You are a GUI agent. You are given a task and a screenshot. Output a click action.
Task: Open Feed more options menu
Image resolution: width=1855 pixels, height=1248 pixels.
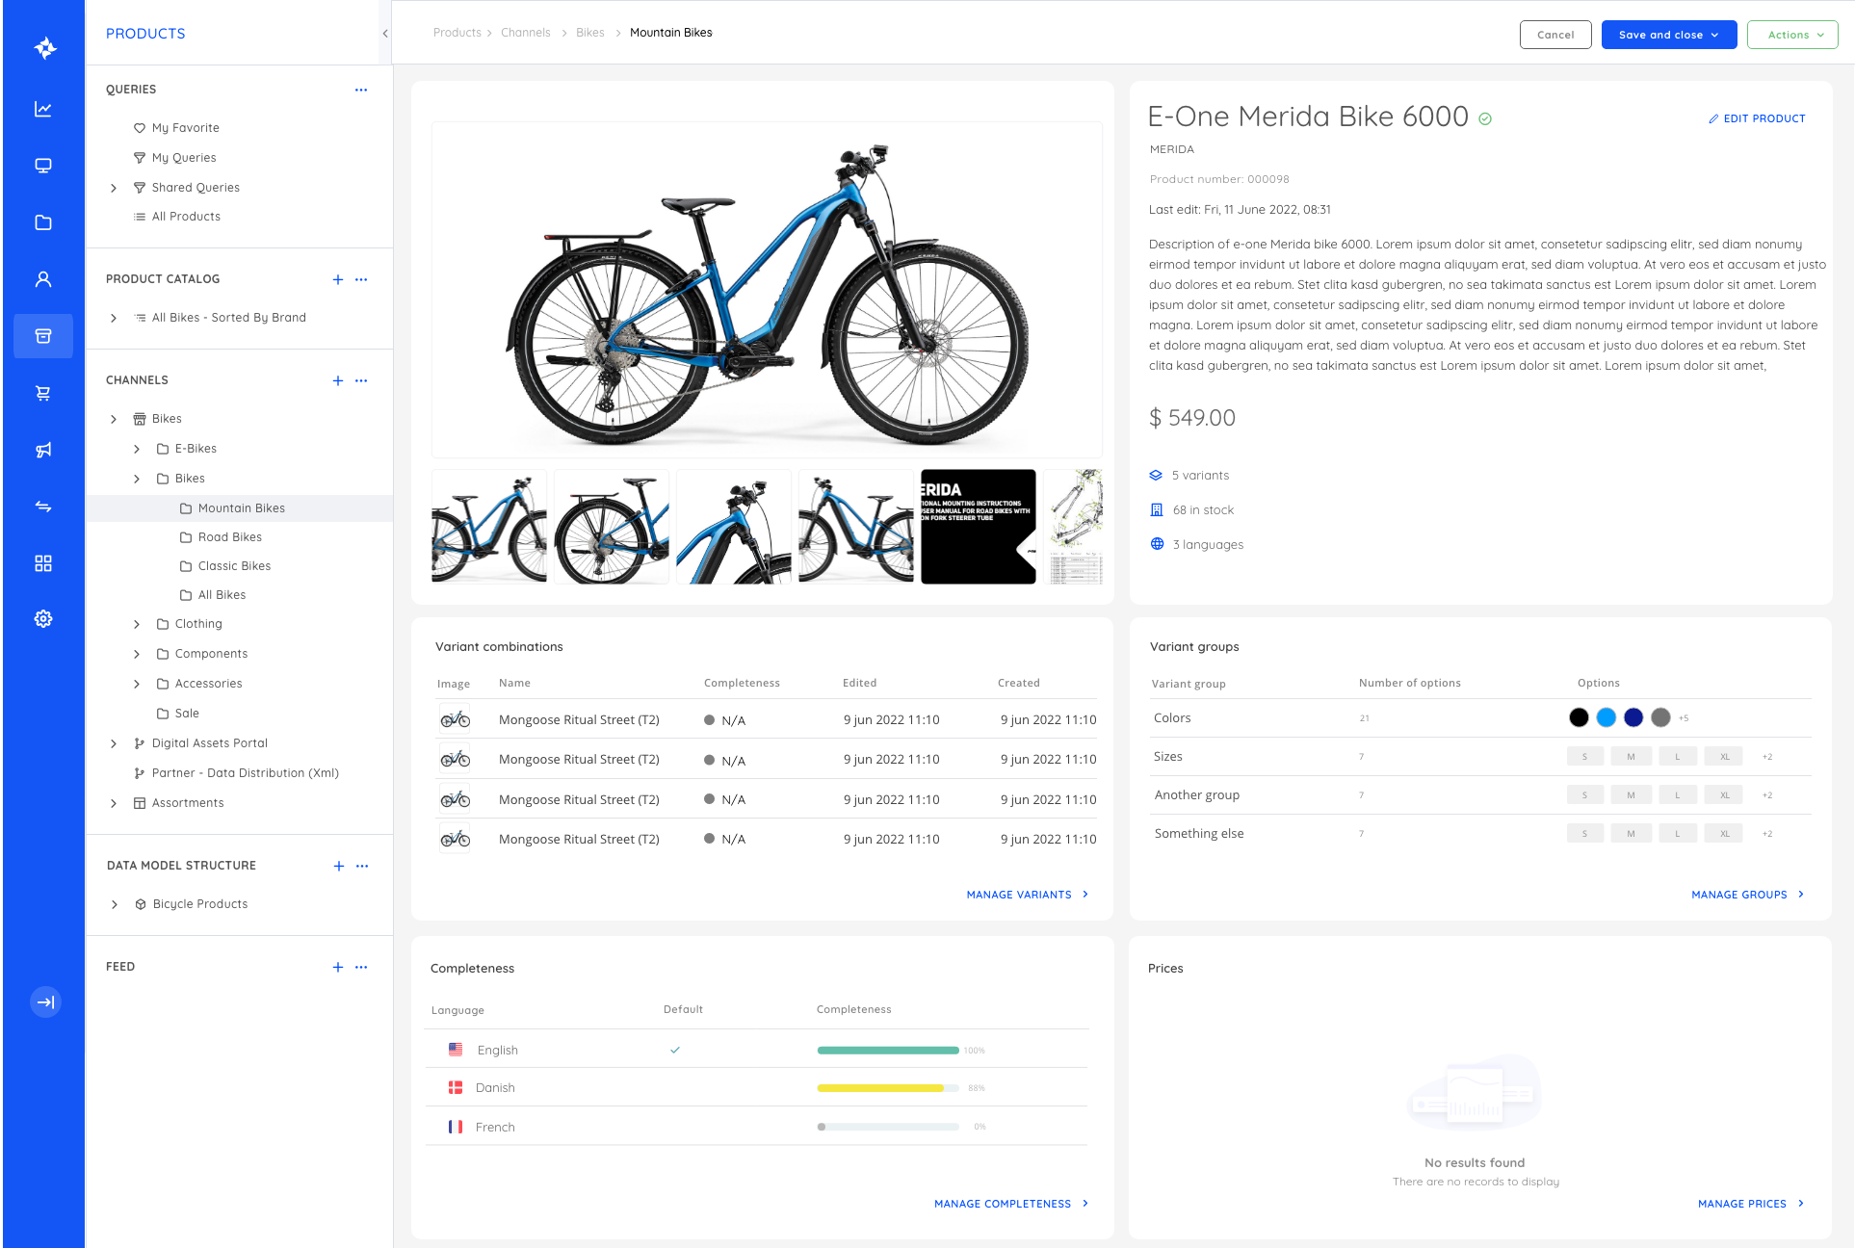[361, 967]
